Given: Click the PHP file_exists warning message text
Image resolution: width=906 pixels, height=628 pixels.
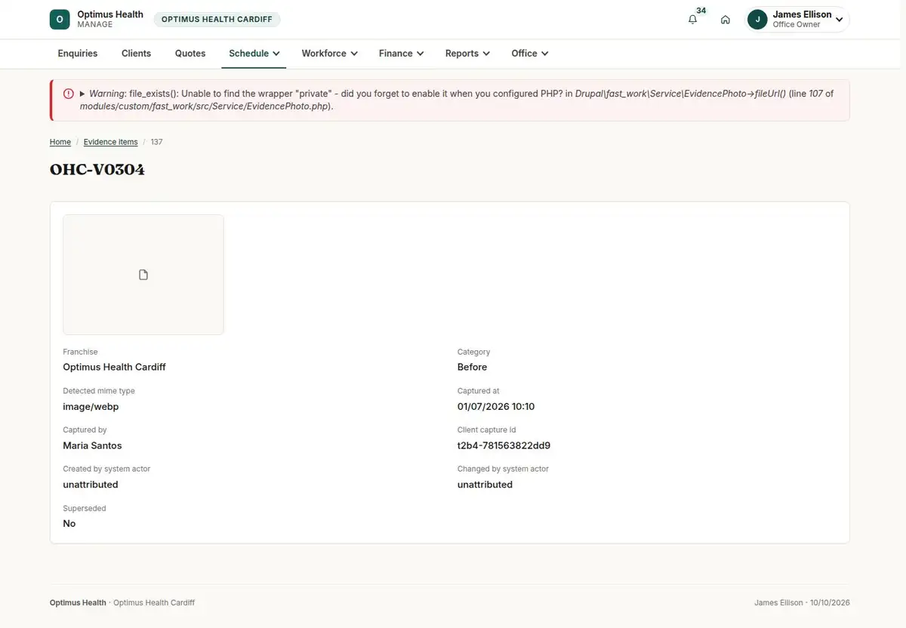Looking at the screenshot, I should (457, 100).
